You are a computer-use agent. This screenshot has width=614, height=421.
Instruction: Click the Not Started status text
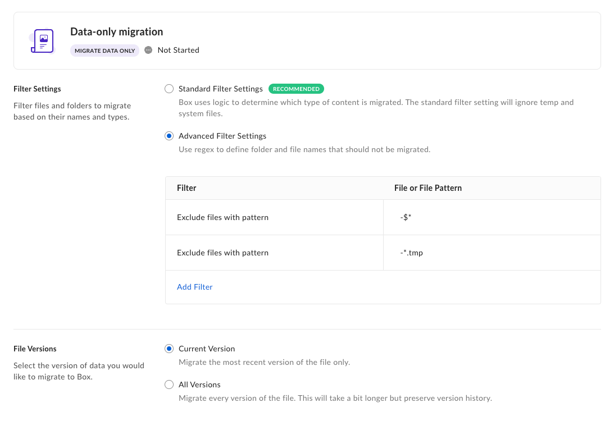pyautogui.click(x=178, y=50)
